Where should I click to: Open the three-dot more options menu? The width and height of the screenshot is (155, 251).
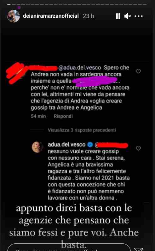[x=139, y=16]
